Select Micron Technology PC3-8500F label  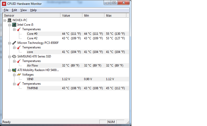click(x=38, y=43)
